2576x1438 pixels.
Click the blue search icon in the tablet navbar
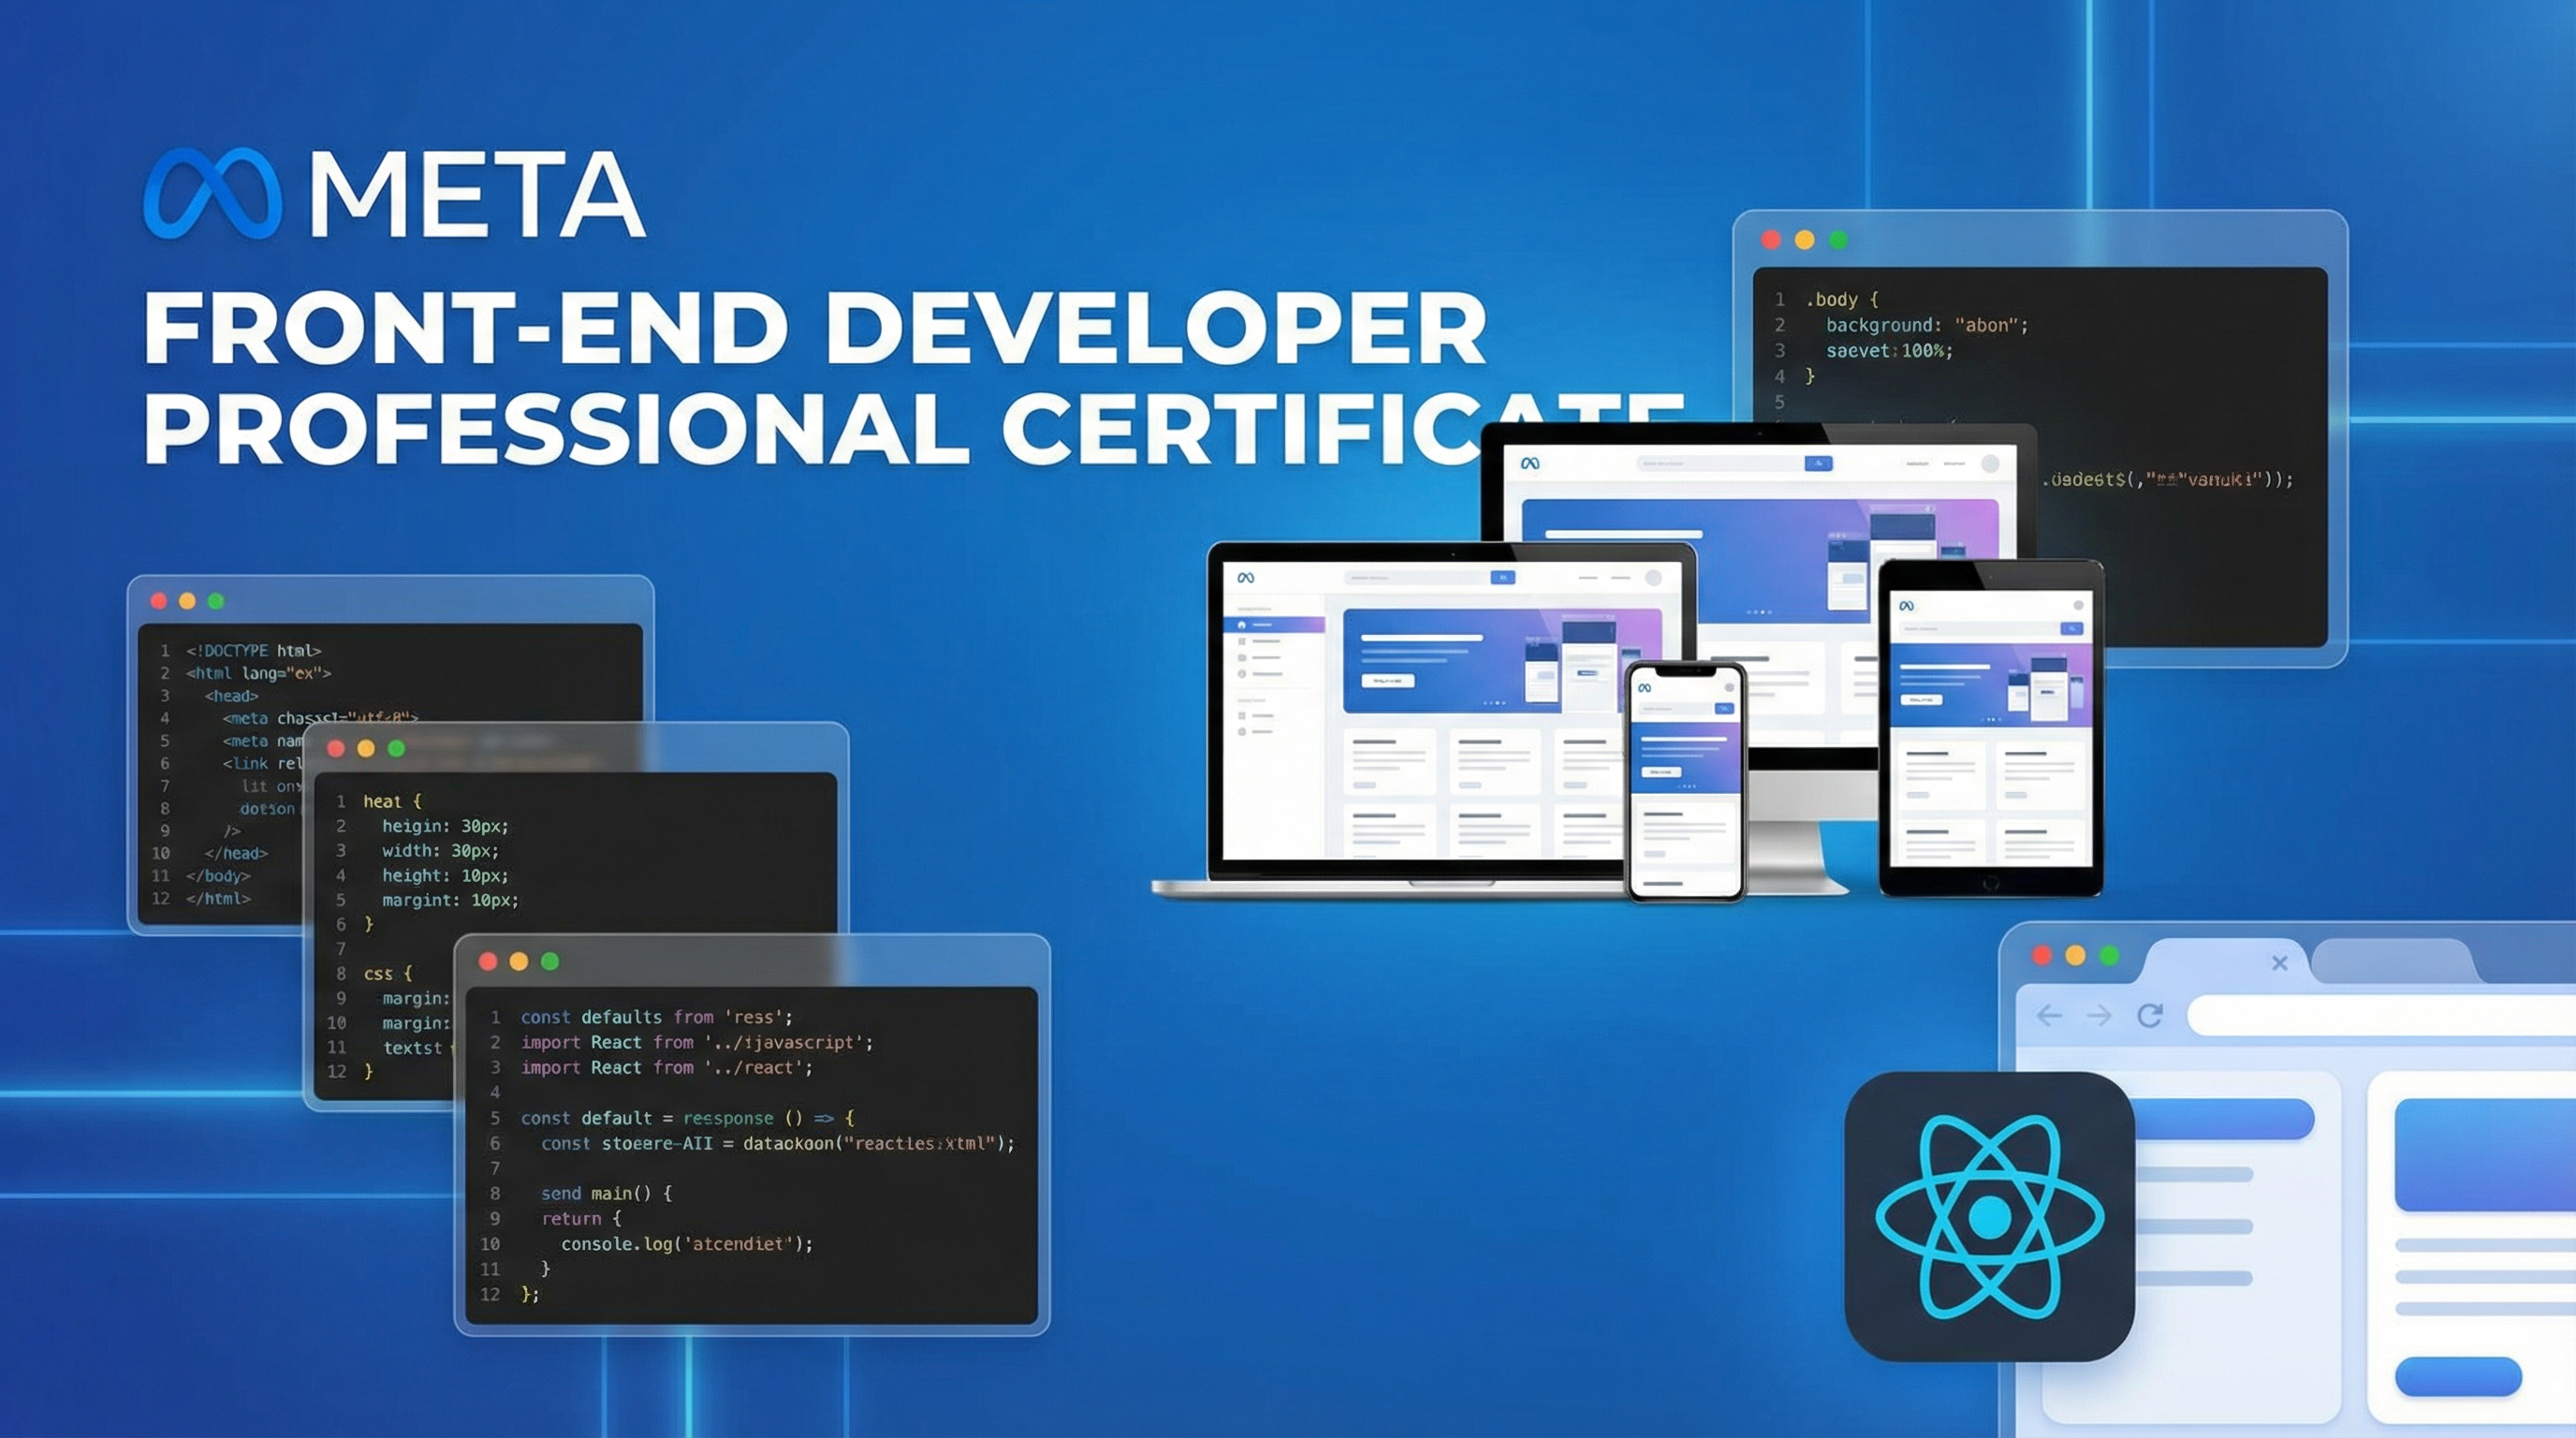(2073, 629)
